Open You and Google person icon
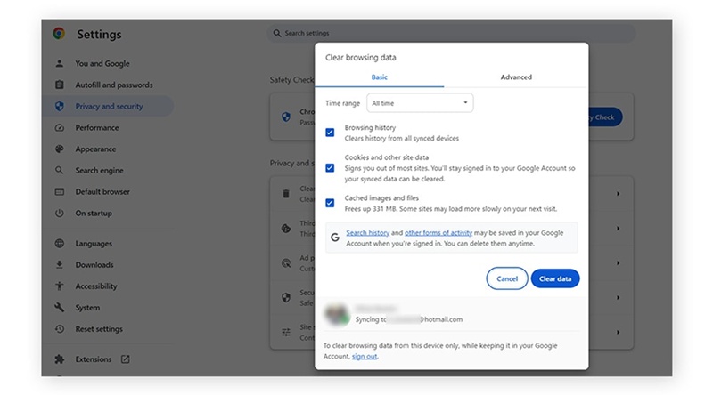This screenshot has height=395, width=713. click(60, 64)
